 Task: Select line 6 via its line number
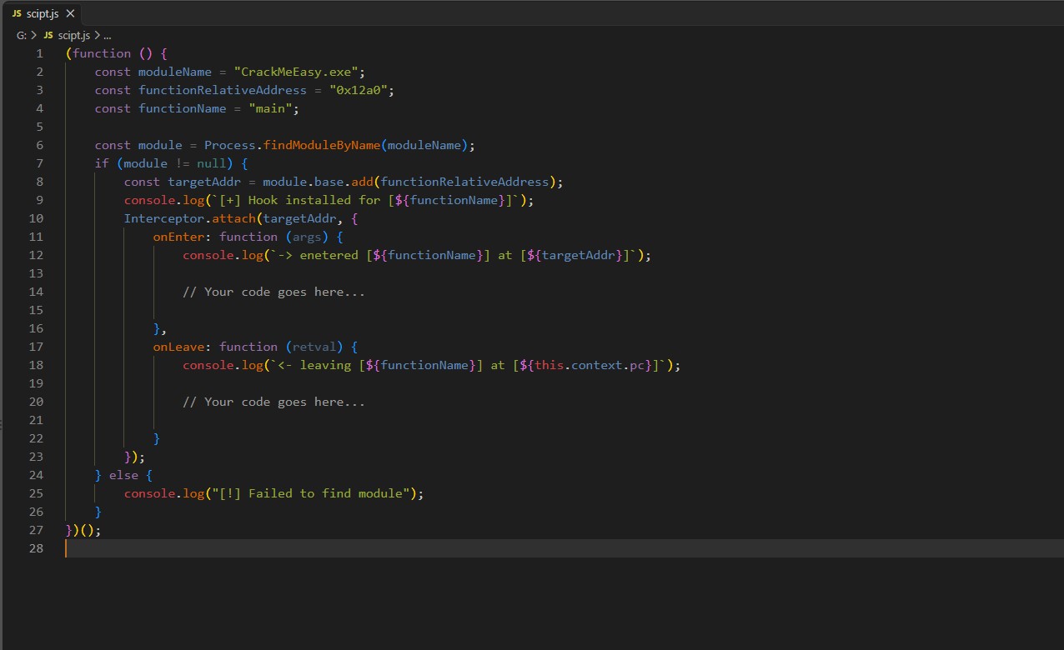click(39, 145)
